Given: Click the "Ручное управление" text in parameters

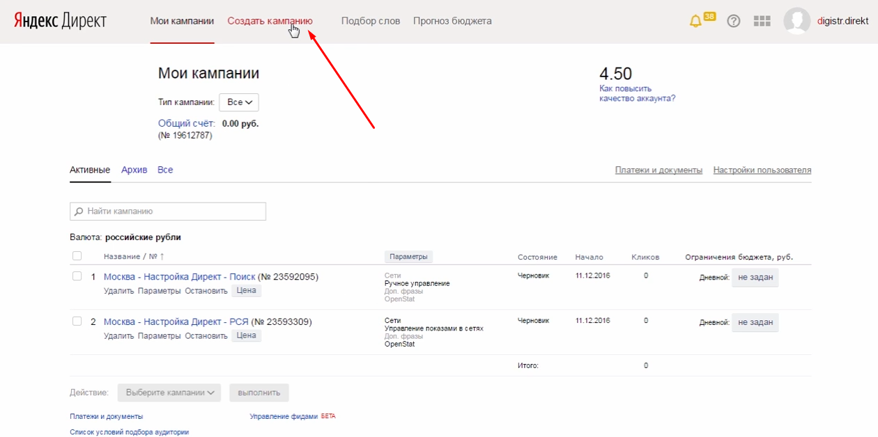Looking at the screenshot, I should tap(417, 284).
